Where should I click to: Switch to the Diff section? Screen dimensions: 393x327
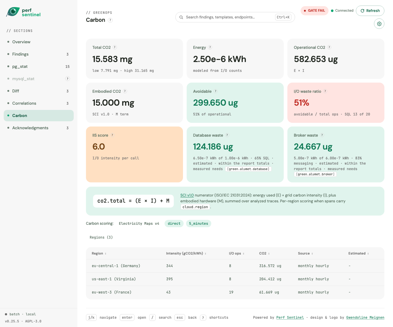point(39,91)
